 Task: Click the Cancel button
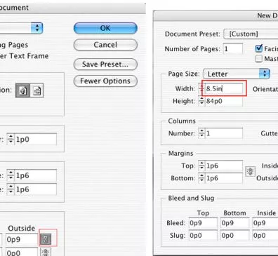pyautogui.click(x=105, y=45)
